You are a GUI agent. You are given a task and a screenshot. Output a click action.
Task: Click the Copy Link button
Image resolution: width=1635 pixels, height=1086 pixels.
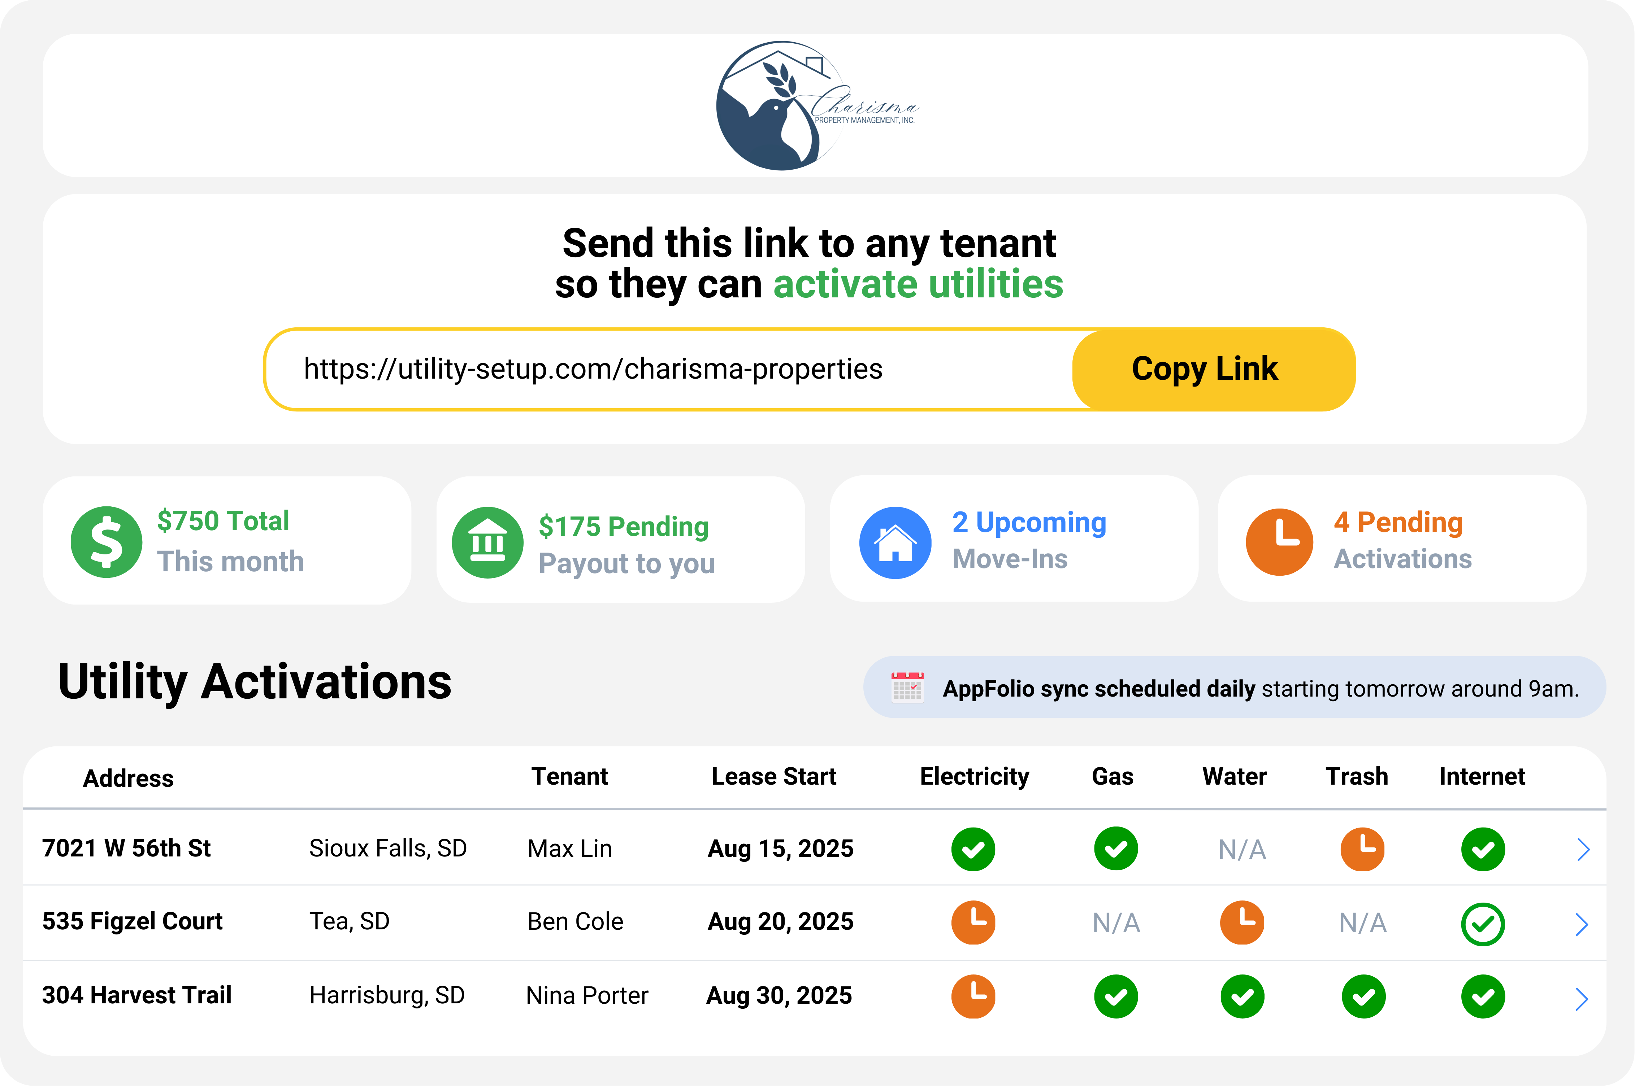click(1214, 368)
